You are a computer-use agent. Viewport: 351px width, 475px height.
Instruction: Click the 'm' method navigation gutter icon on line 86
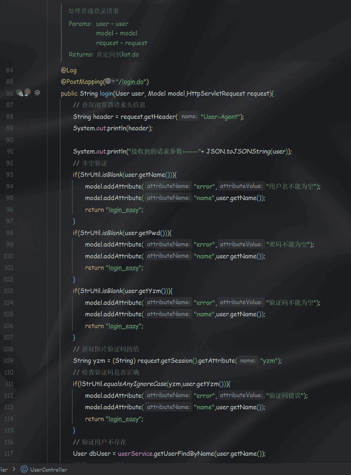click(28, 92)
